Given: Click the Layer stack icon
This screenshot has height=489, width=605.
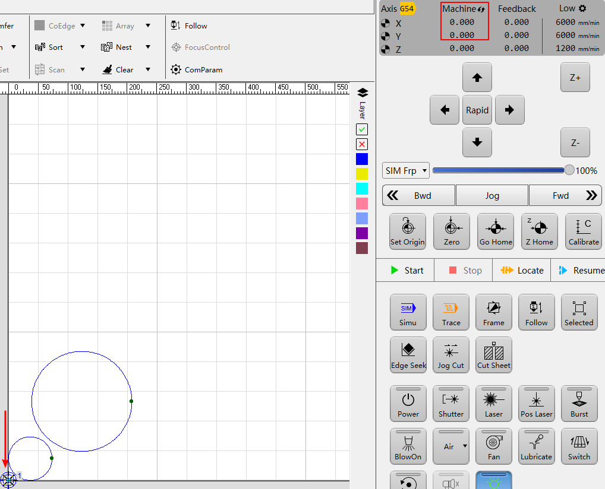Looking at the screenshot, I should click(x=363, y=93).
